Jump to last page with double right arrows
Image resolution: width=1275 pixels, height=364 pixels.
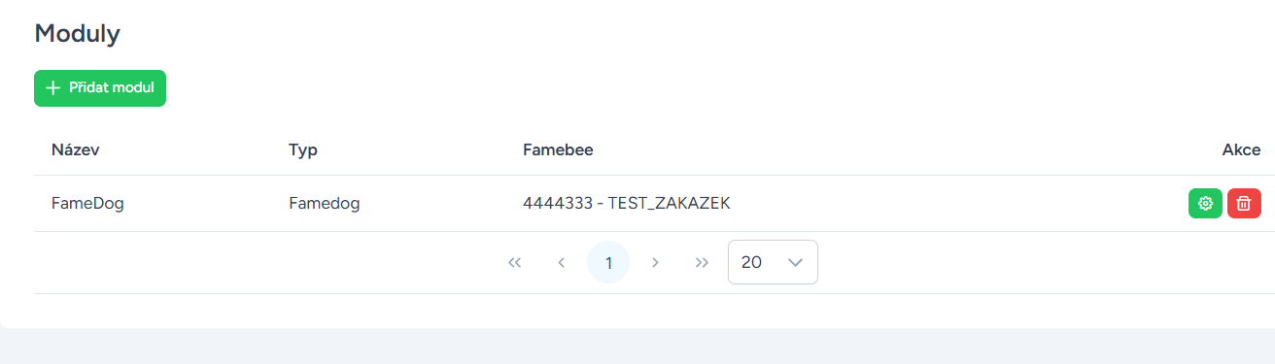702,262
